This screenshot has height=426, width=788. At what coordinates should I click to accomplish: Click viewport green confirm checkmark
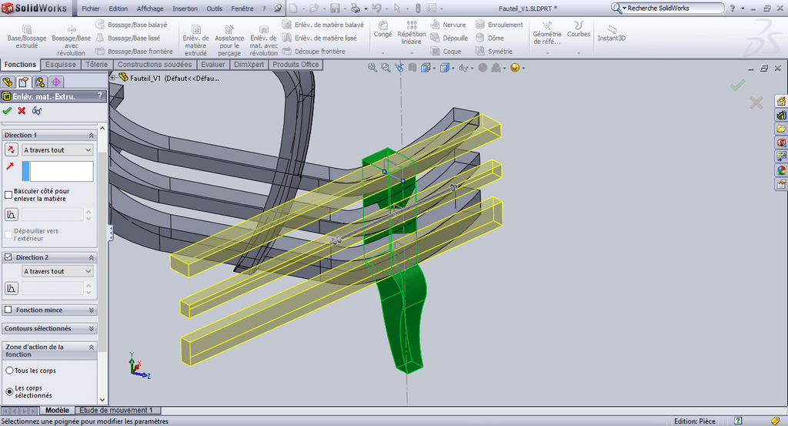(x=737, y=86)
